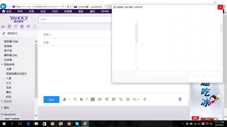Open 娛樂圈 in the Yahoo navigation bar
The width and height of the screenshot is (227, 127).
(68, 11)
